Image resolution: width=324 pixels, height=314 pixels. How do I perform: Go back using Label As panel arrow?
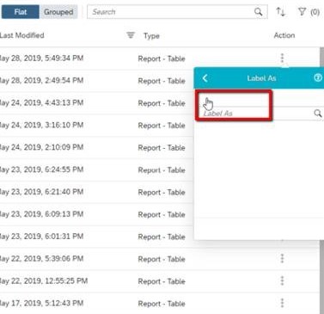pos(205,78)
